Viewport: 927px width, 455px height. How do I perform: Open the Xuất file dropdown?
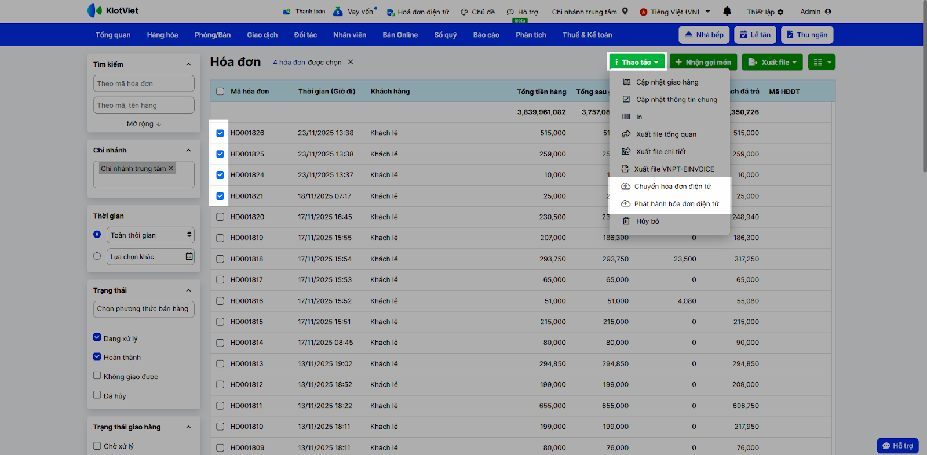tap(772, 62)
